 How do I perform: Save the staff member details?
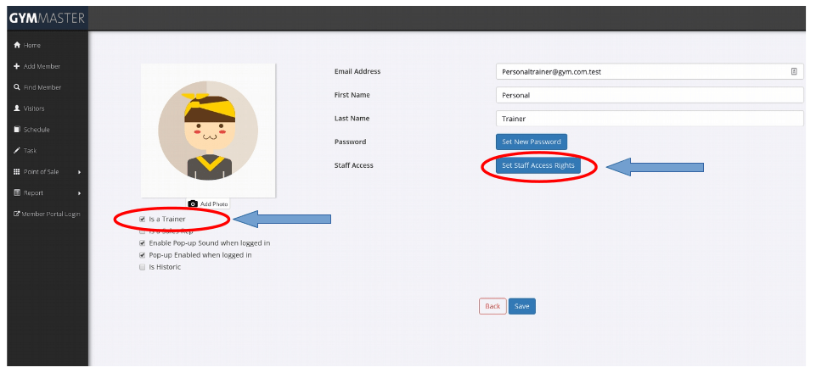(522, 306)
